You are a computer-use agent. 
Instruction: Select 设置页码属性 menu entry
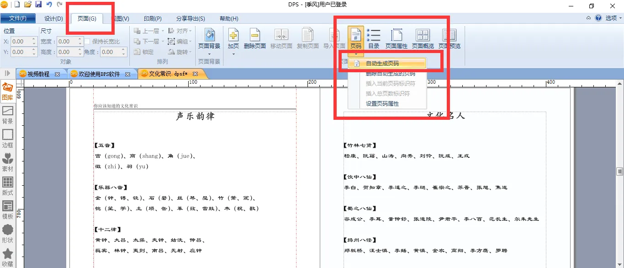click(382, 104)
